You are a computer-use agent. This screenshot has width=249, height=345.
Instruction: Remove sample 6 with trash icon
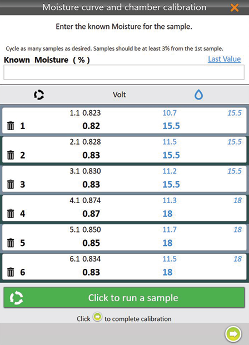[x=11, y=272]
